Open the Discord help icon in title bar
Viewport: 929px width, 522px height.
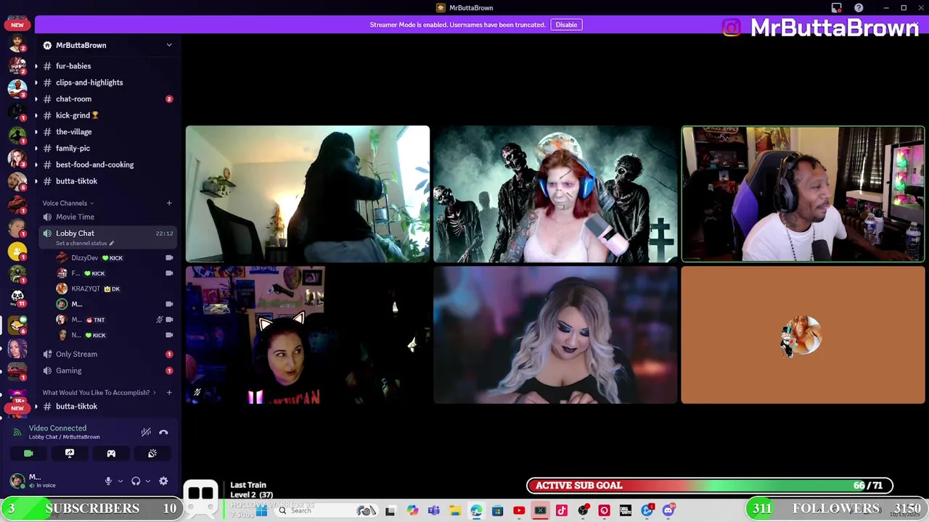859,8
